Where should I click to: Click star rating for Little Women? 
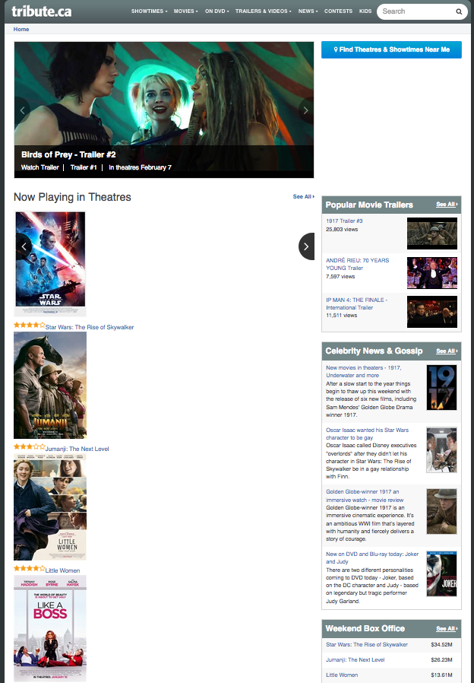(x=29, y=568)
